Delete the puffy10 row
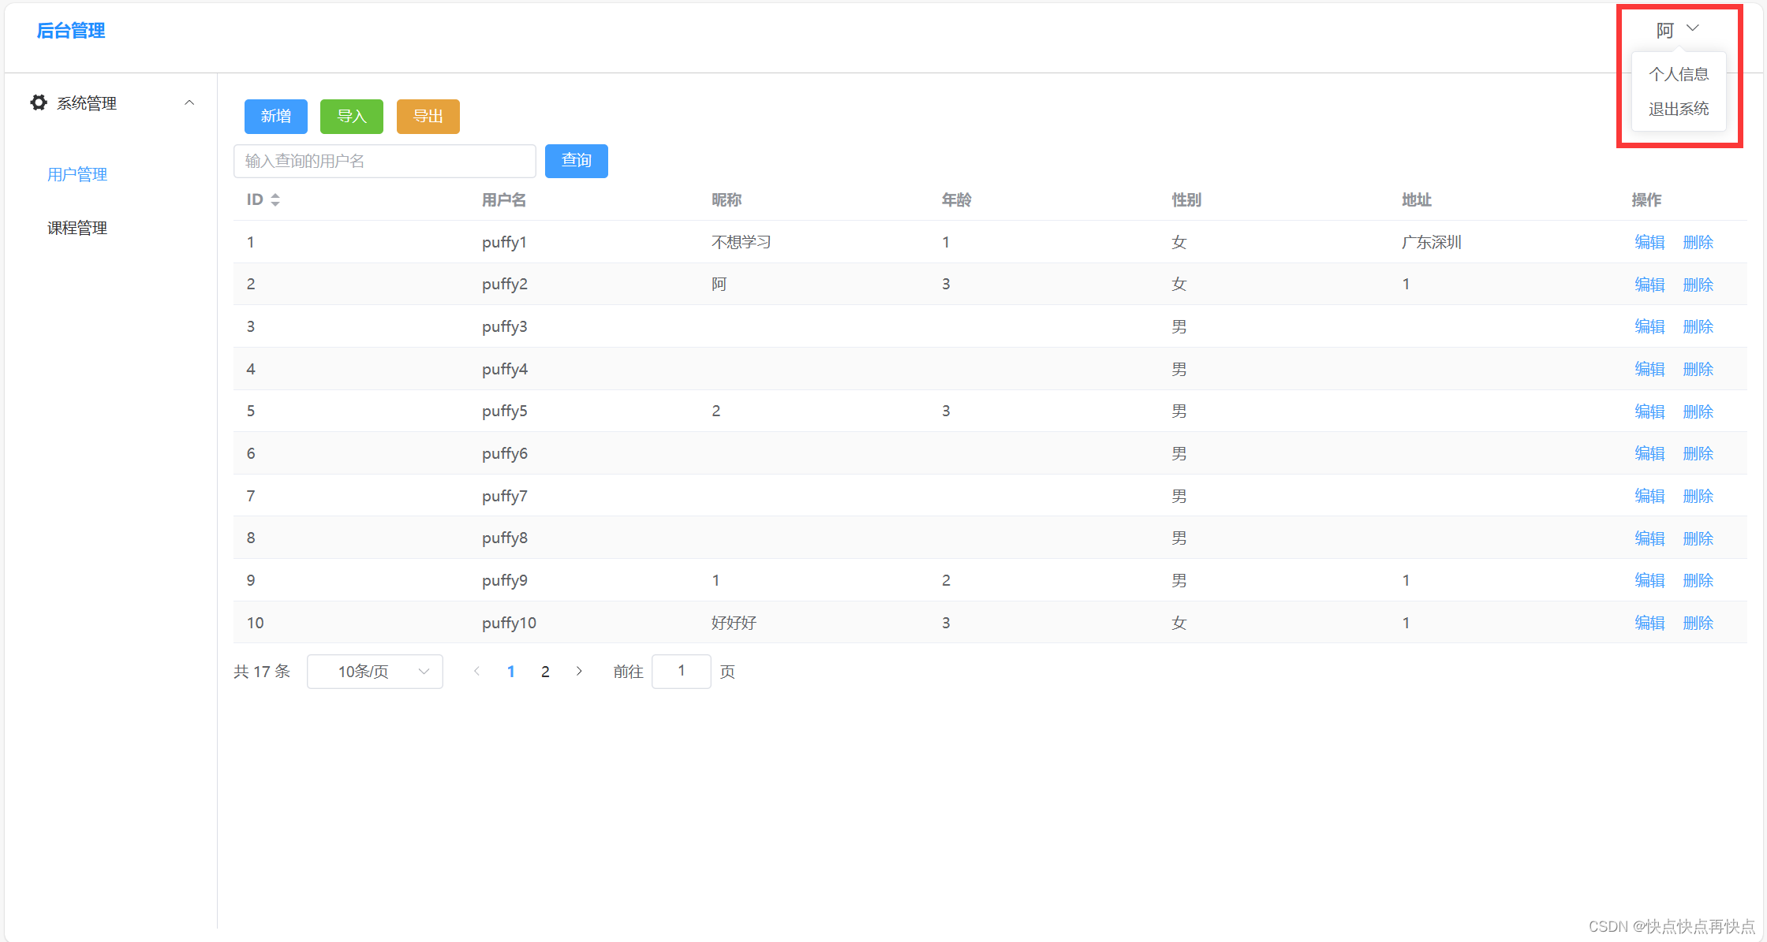1767x942 pixels. 1698,623
